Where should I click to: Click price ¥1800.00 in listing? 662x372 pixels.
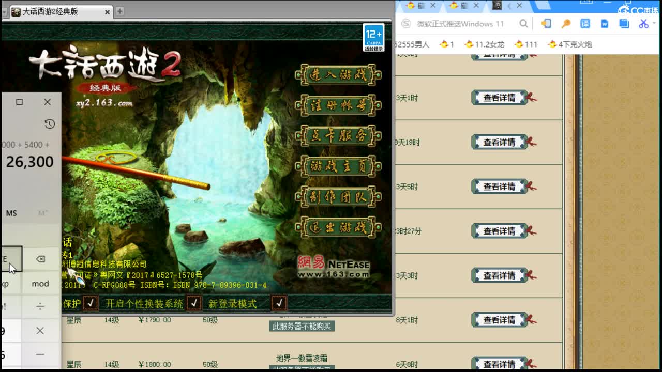coord(155,365)
